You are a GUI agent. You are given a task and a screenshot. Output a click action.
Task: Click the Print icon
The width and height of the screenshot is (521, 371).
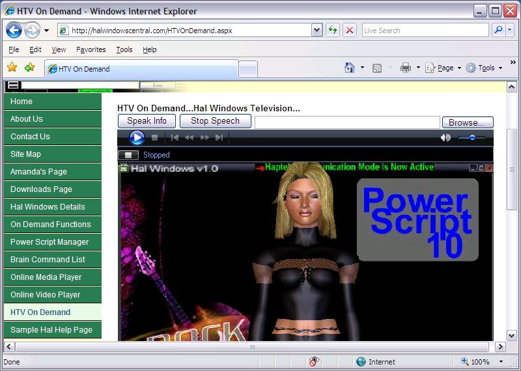(x=405, y=68)
